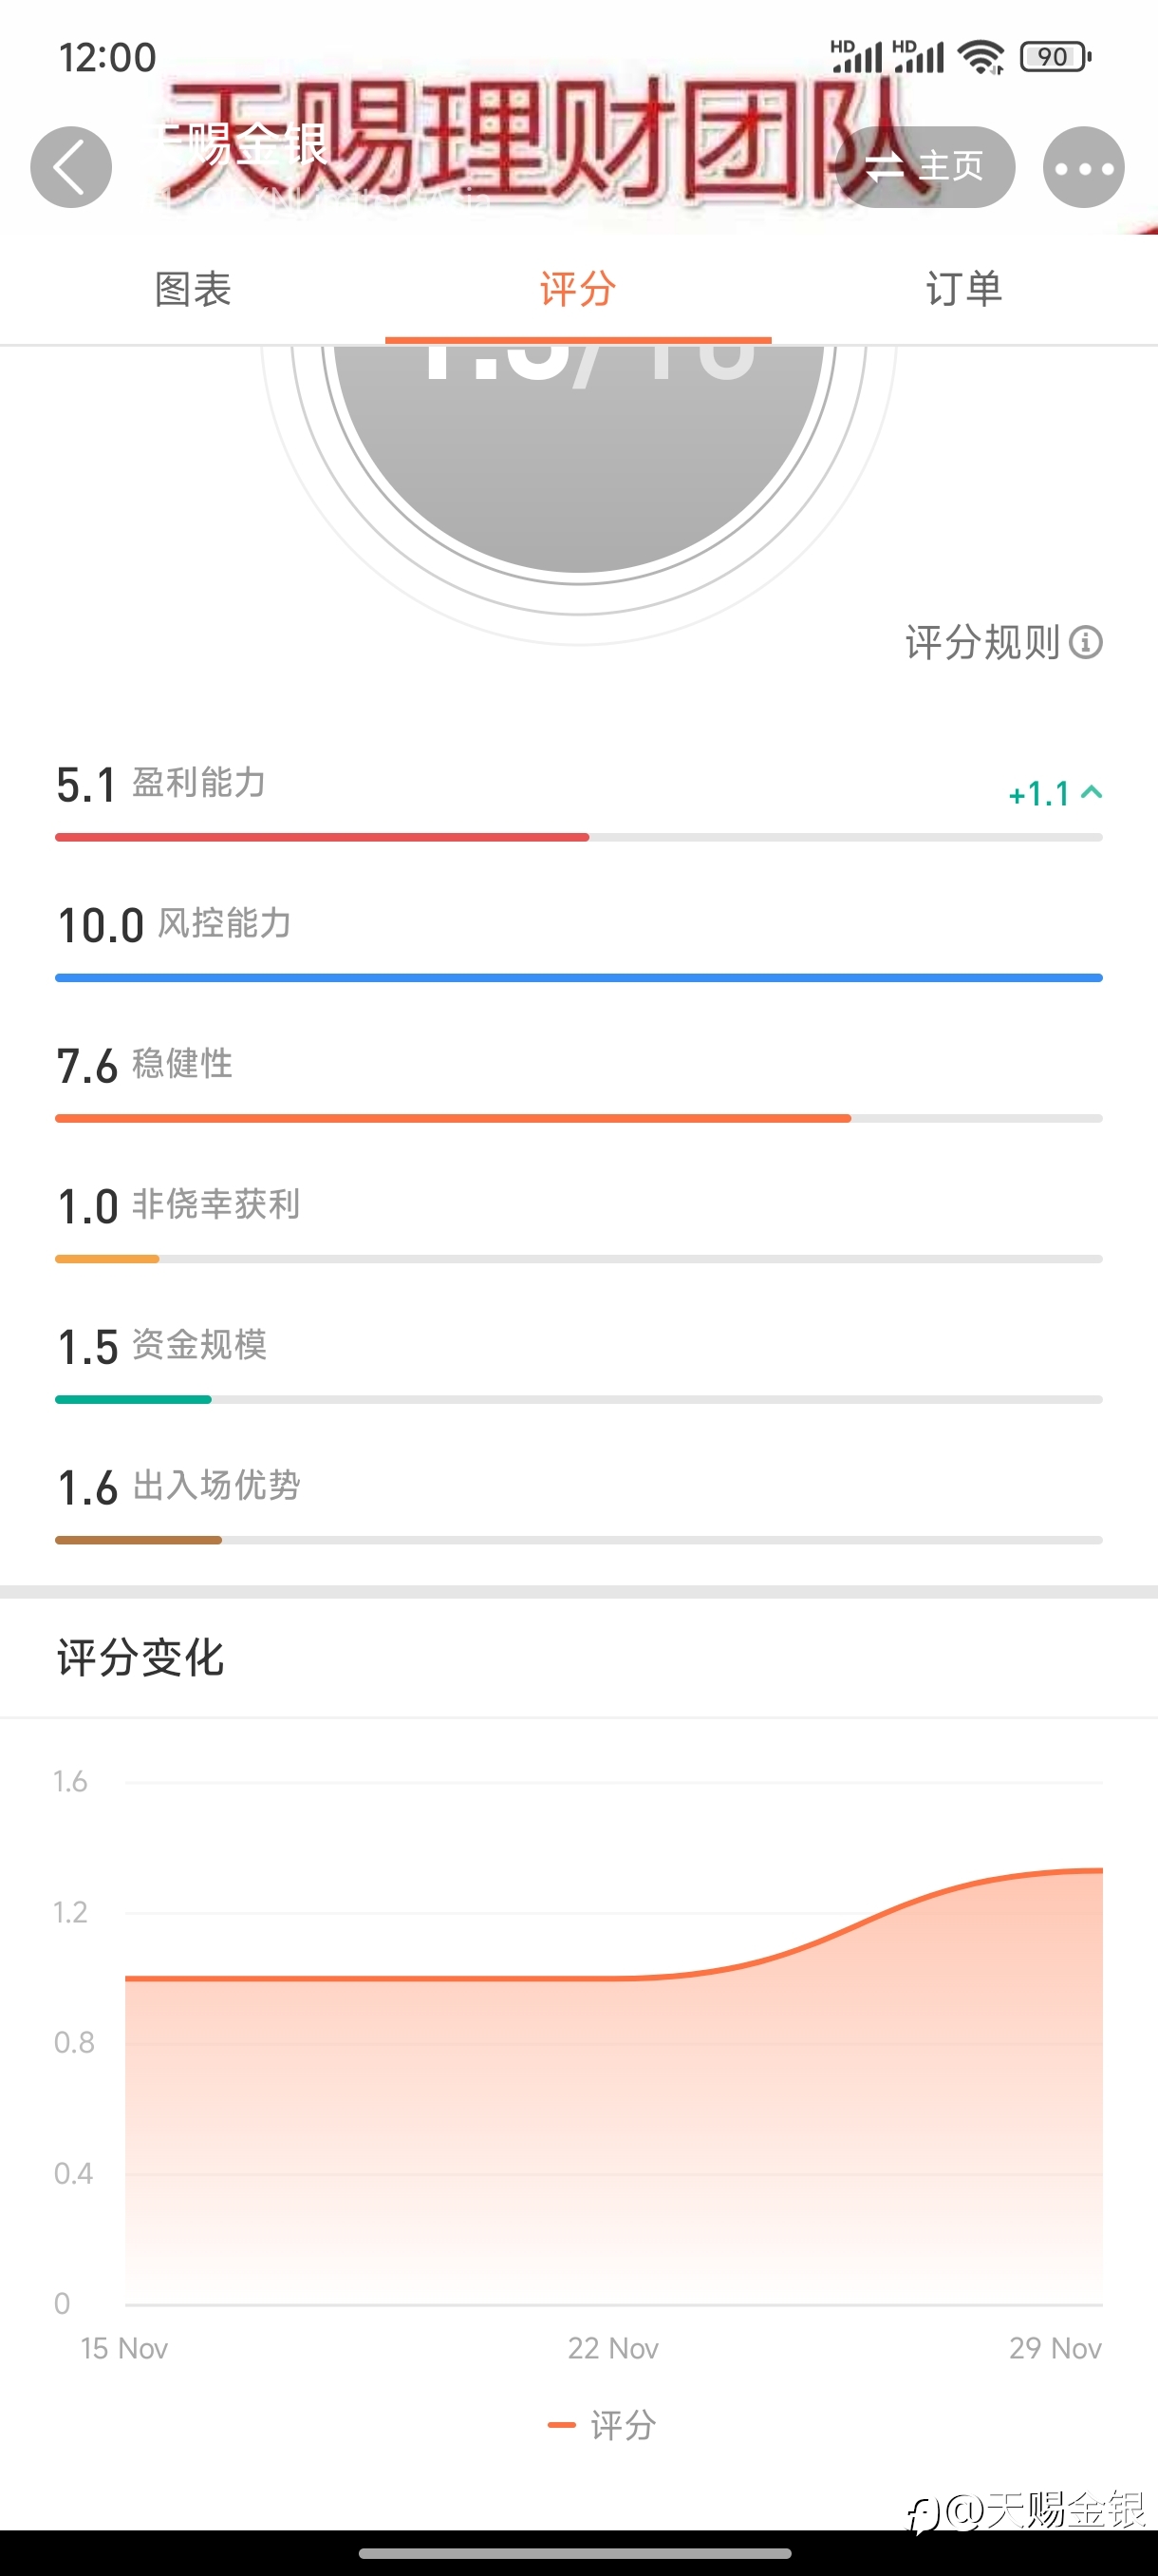Tap the 风控能力 blue progress bar
The width and height of the screenshot is (1158, 2576).
tap(578, 977)
